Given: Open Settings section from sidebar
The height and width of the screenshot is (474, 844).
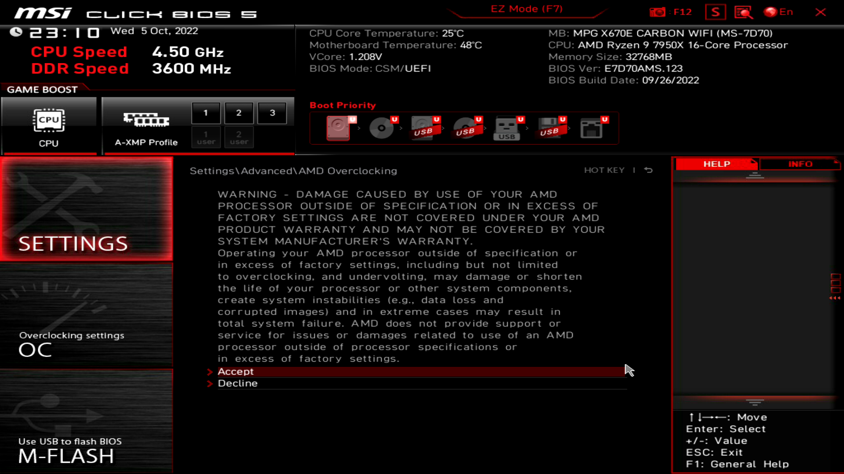Looking at the screenshot, I should click(86, 209).
